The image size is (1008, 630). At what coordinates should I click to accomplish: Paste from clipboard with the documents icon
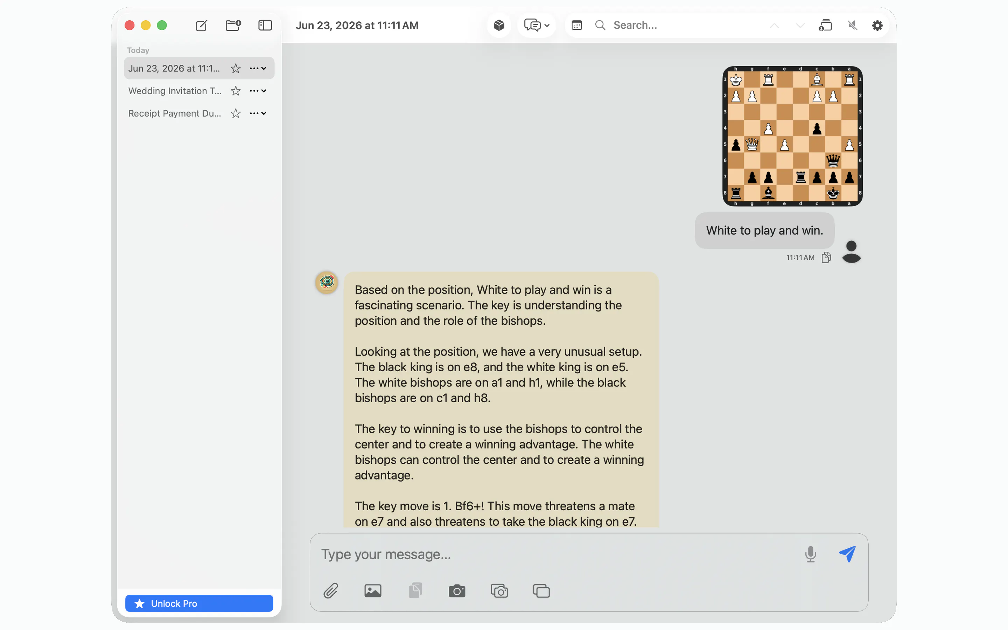pyautogui.click(x=415, y=591)
